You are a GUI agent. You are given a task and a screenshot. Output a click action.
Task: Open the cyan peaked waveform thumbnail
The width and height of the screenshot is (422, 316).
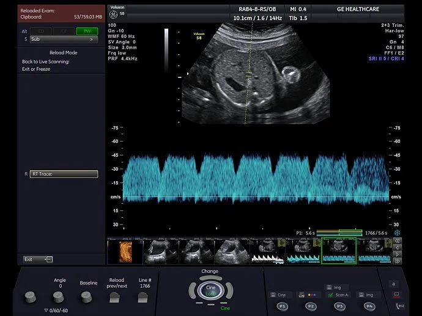coord(303,251)
